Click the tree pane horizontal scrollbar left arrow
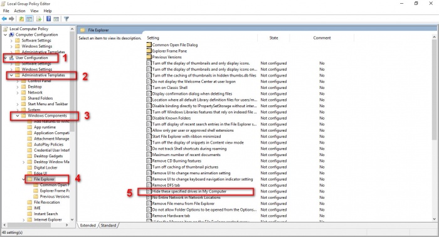This screenshot has height=237, width=439. coord(4,225)
